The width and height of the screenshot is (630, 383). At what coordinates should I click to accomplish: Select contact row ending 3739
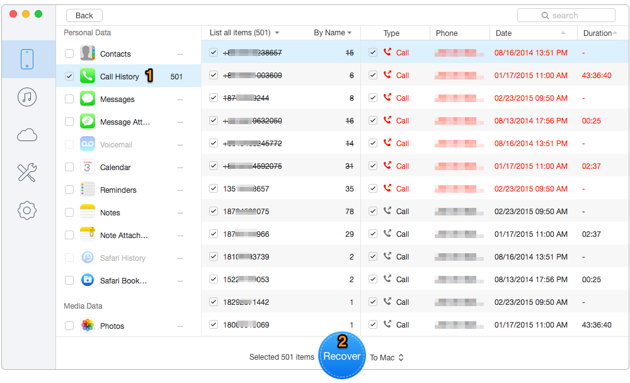pyautogui.click(x=281, y=256)
